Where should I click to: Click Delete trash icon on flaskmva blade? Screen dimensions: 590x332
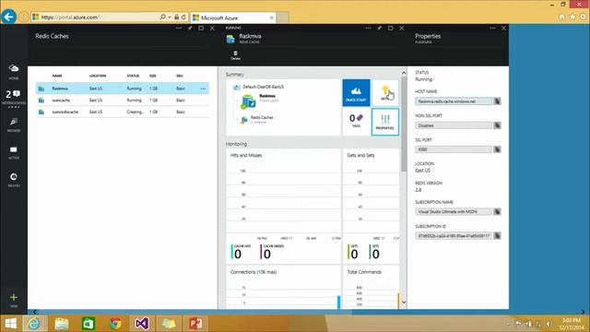[235, 55]
